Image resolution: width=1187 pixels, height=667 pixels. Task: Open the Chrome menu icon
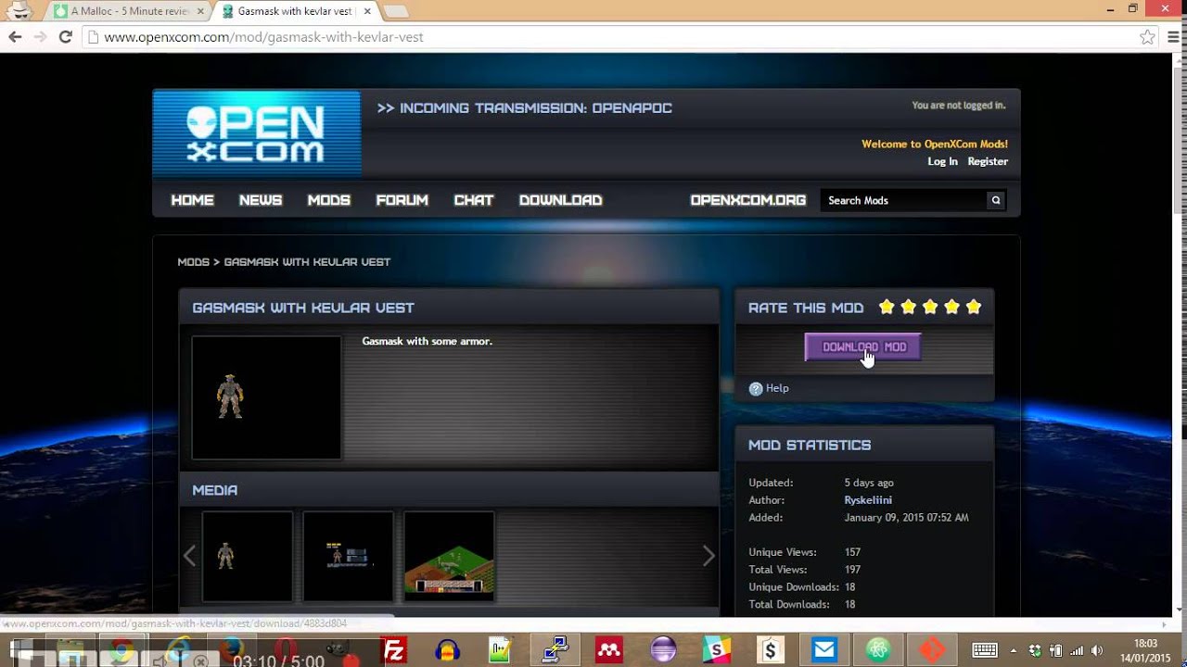click(1174, 37)
